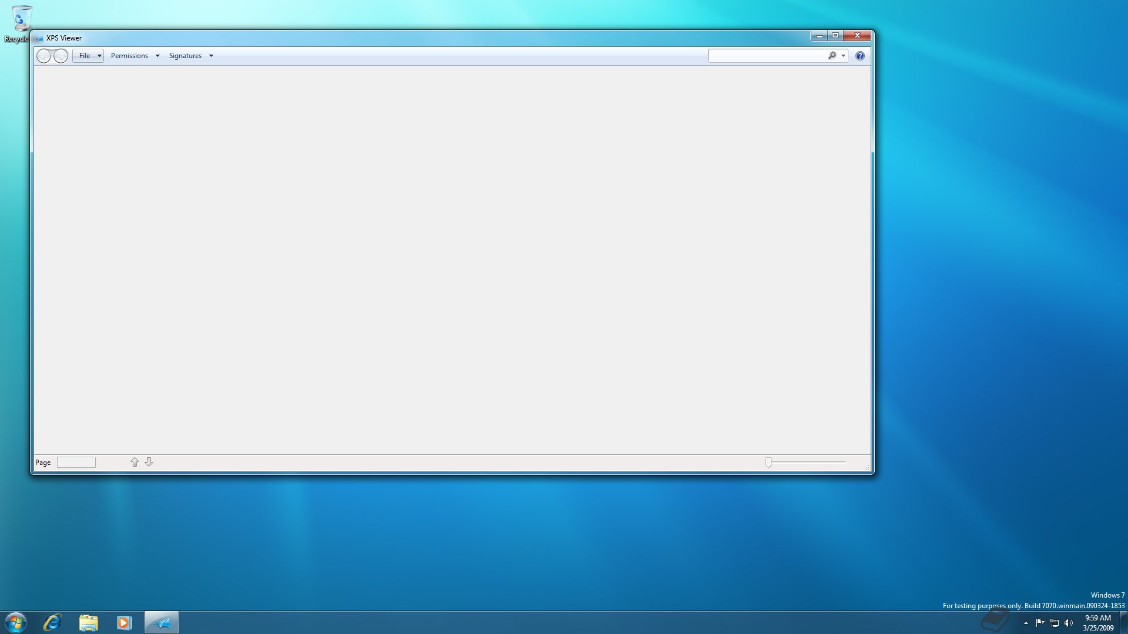Click the XPS Viewer title bar icon

pyautogui.click(x=39, y=38)
